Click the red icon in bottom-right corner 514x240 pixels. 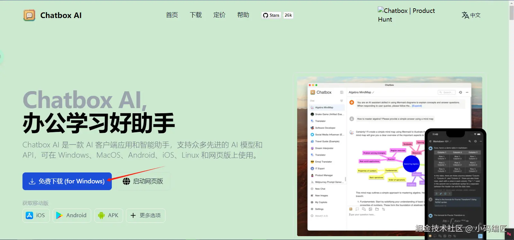click(x=509, y=234)
